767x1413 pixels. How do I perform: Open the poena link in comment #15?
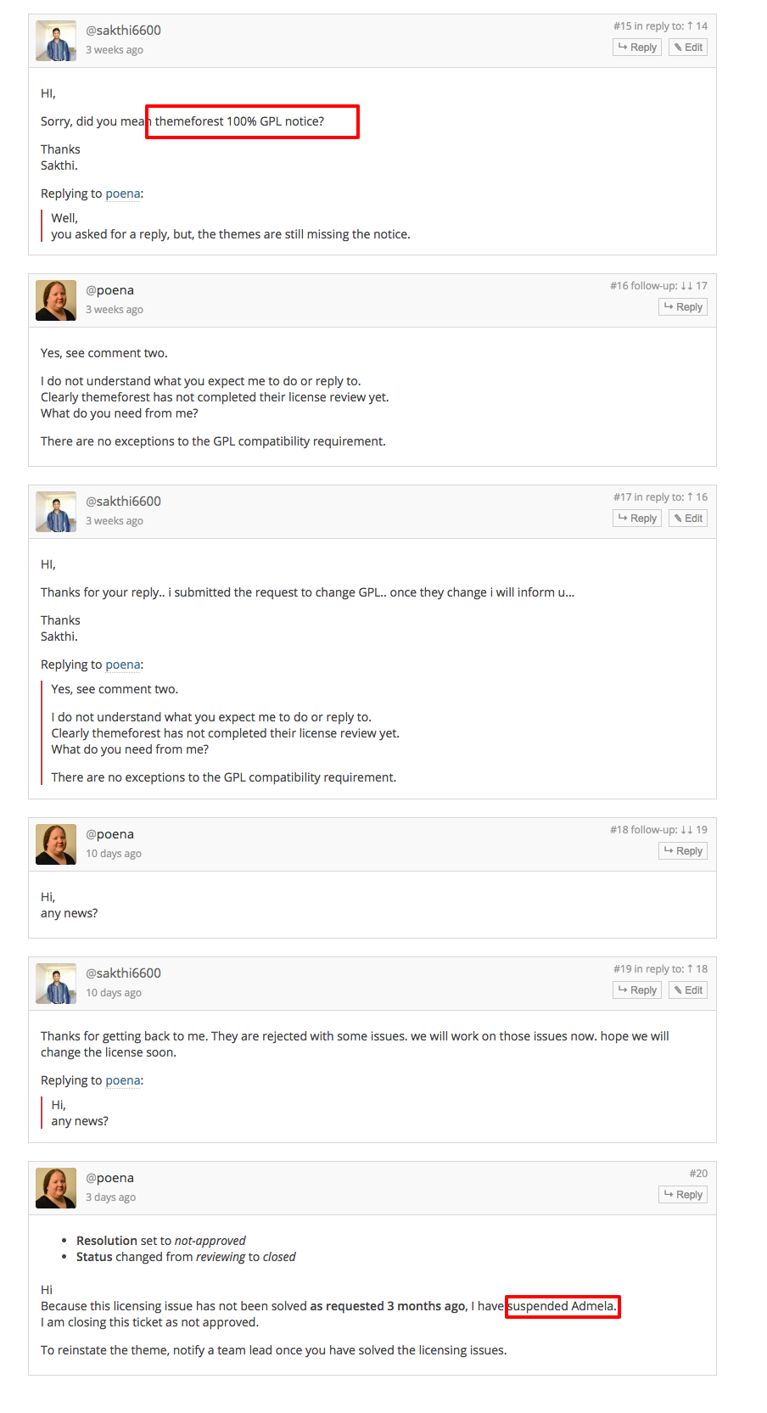tap(123, 193)
